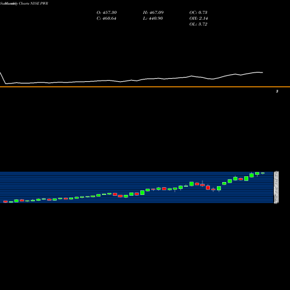Click the Charts NYSE PWR title text
The width and height of the screenshot is (290, 290).
(x=33, y=3)
